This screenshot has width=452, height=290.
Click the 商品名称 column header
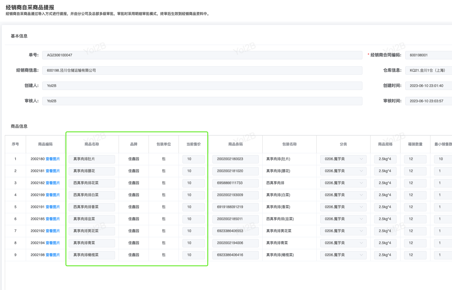click(x=92, y=144)
